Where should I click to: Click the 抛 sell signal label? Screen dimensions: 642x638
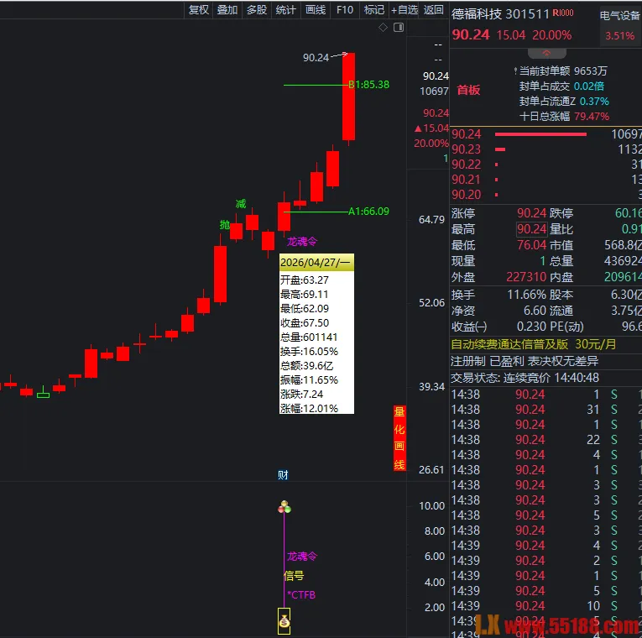(224, 224)
